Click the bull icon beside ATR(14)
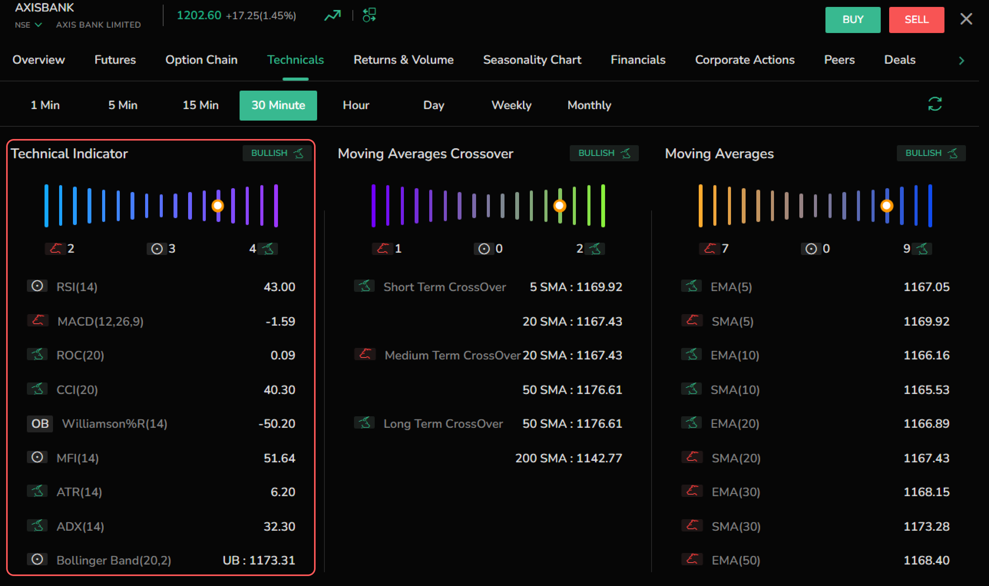The height and width of the screenshot is (586, 989). tap(37, 491)
